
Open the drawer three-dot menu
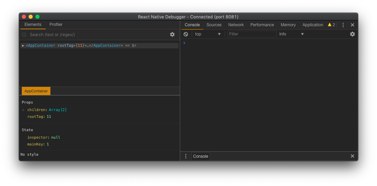pos(186,156)
